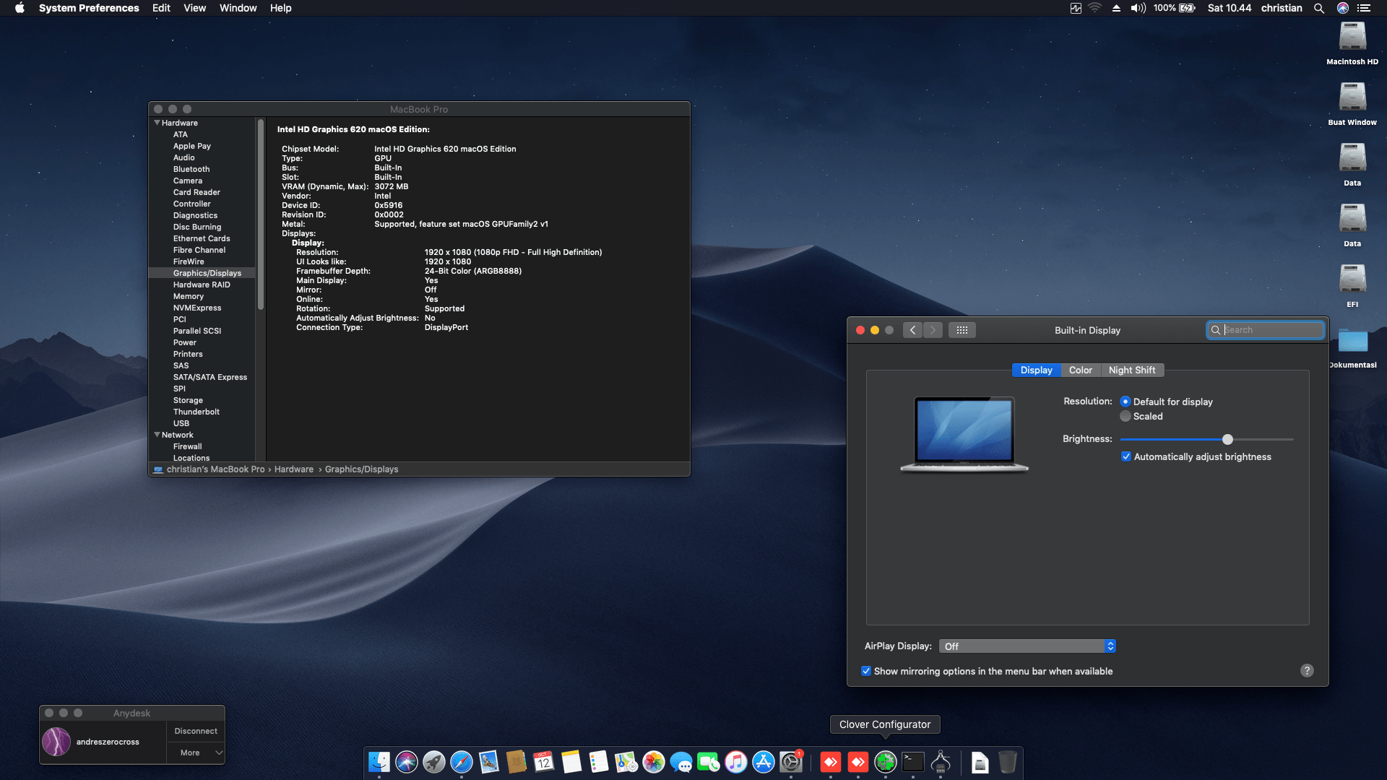
Task: Open the AirPlay Display dropdown set to Off
Action: tap(1027, 646)
